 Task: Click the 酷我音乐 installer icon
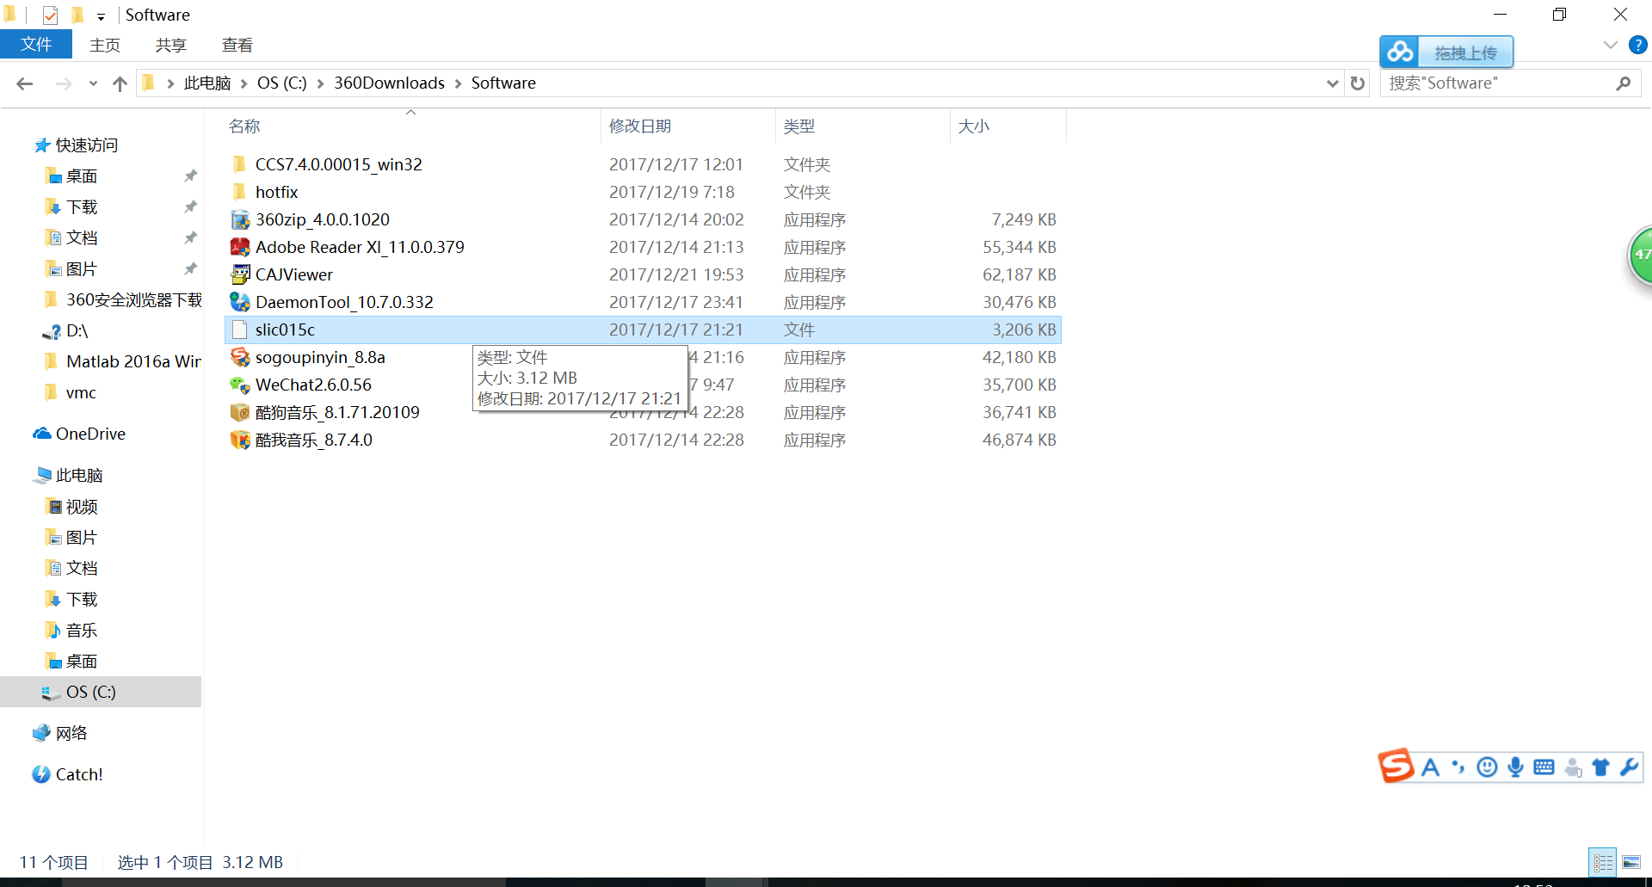pos(240,440)
